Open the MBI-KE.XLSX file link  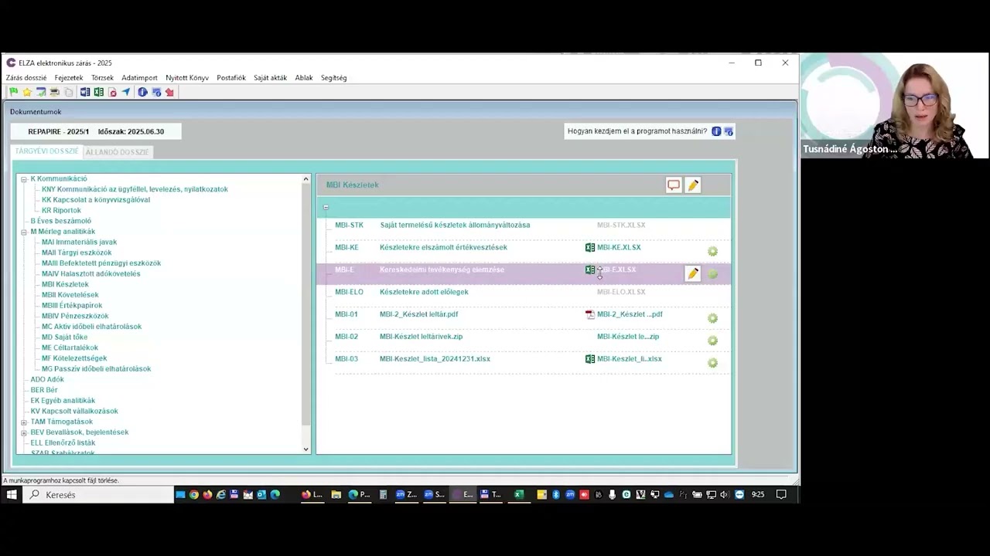[619, 248]
